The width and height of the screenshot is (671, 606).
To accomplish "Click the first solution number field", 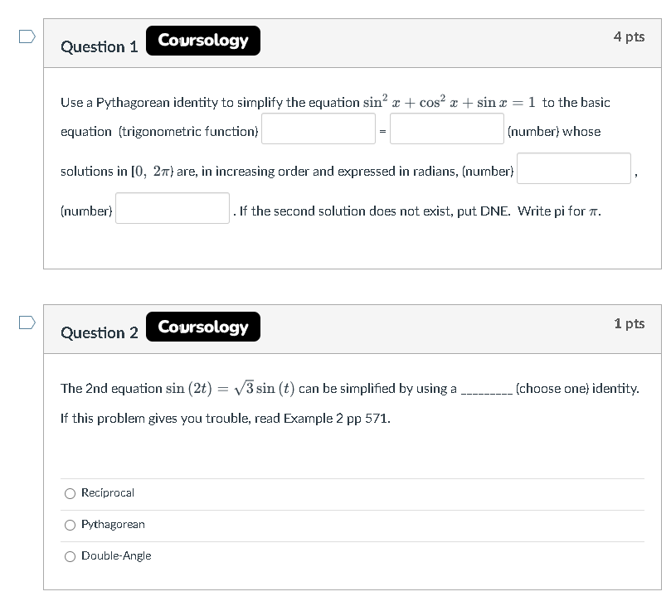I will point(573,167).
